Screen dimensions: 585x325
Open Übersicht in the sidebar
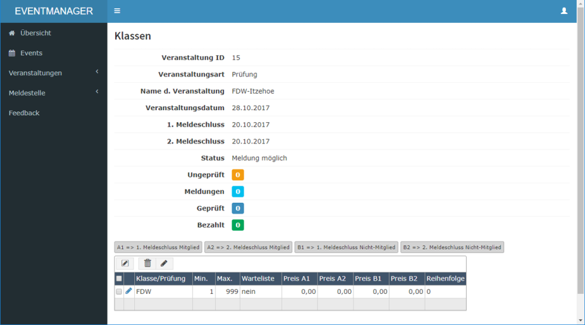36,33
